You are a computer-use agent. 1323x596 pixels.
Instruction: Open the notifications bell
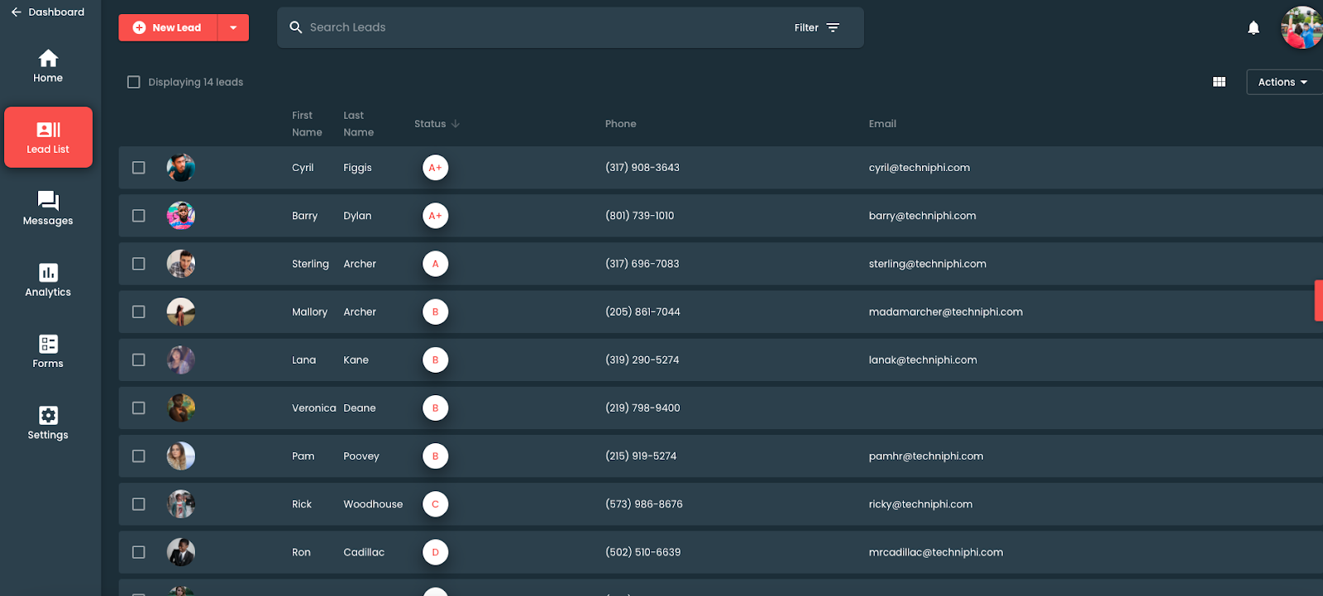point(1254,28)
